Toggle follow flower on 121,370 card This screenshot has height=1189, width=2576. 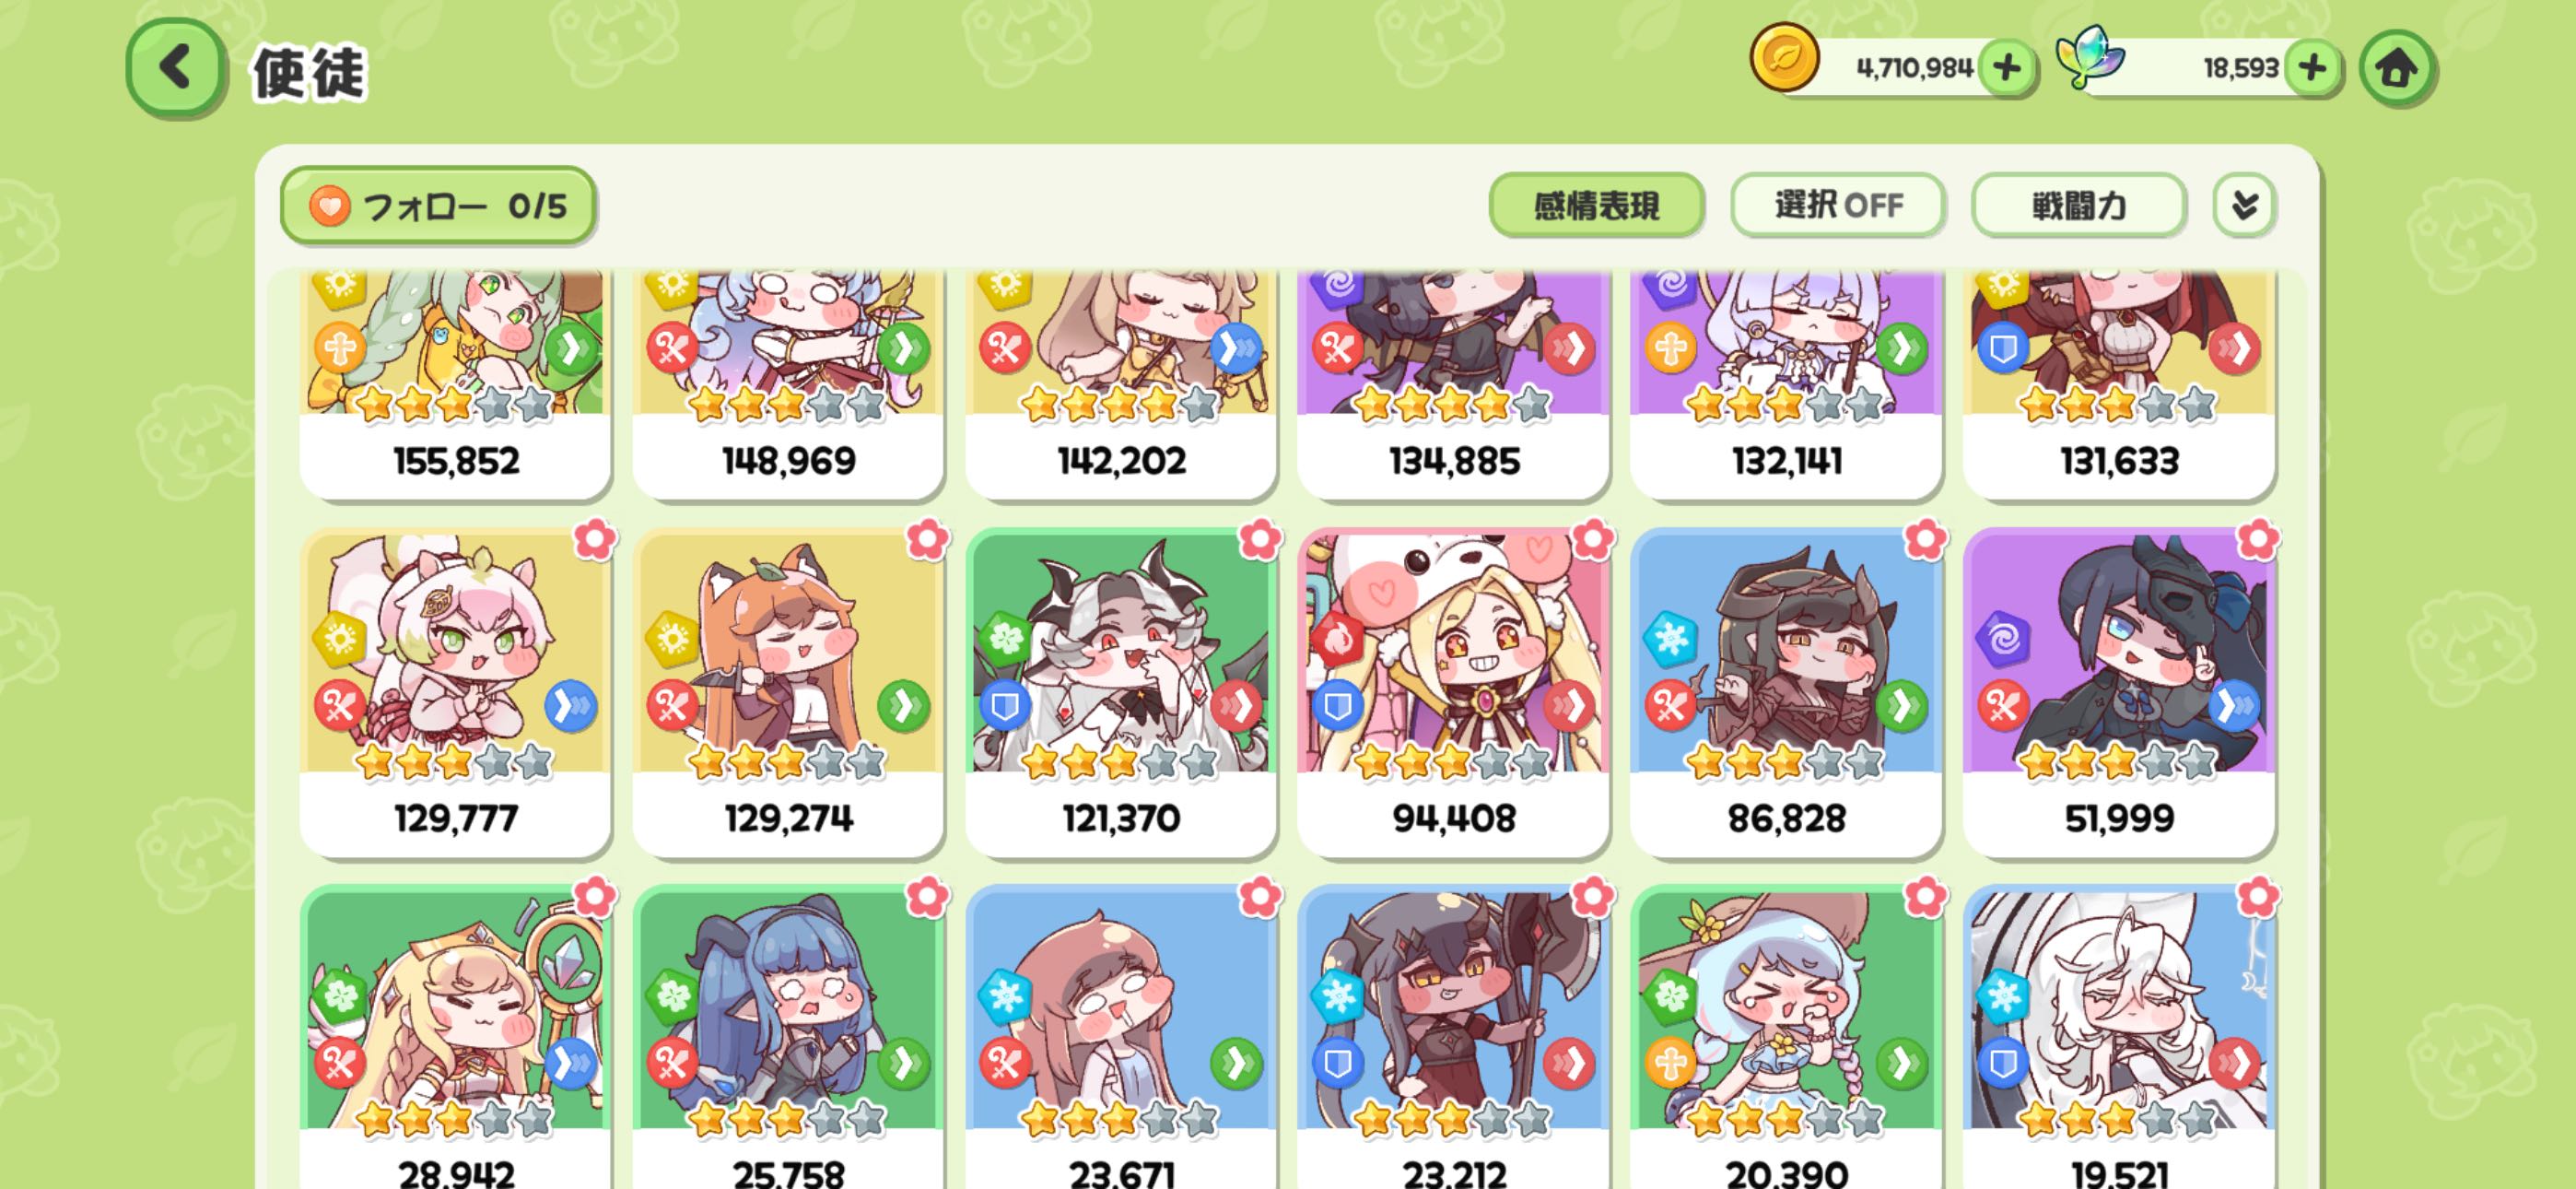[x=1260, y=539]
